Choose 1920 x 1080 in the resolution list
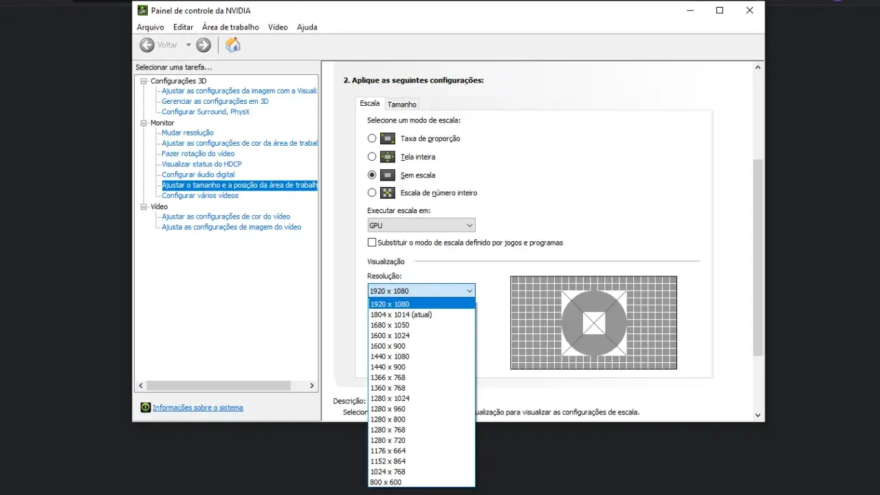 (421, 304)
